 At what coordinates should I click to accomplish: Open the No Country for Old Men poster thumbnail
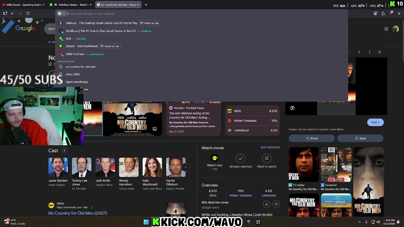coord(132,119)
